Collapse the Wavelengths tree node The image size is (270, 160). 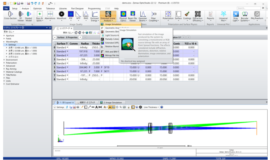coord(4,41)
